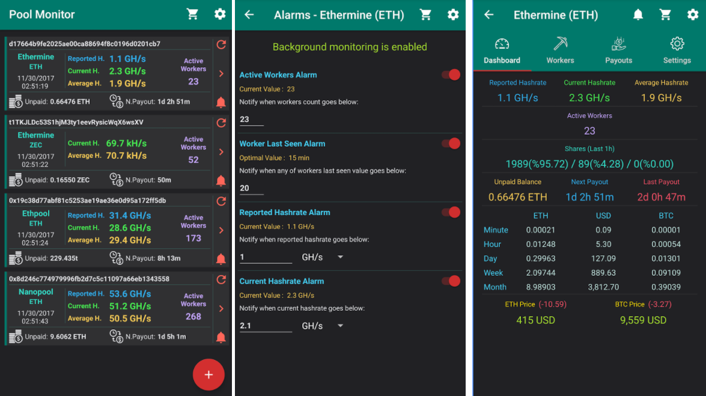Select wallet address 0x8d246c774979996fb2d7c5c11097a66eb1343558
Screen dimensions: 706x396
coord(89,279)
